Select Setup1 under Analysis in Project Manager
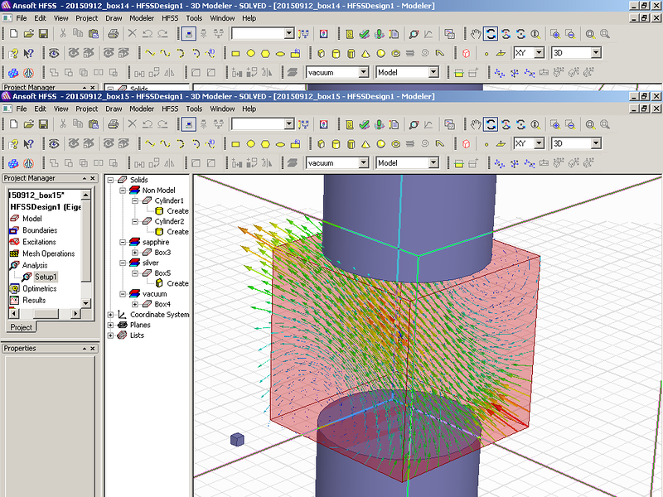 (x=46, y=277)
